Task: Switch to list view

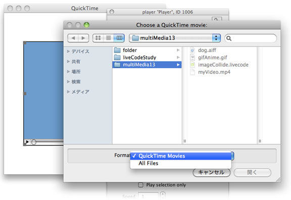Action: [x=109, y=38]
